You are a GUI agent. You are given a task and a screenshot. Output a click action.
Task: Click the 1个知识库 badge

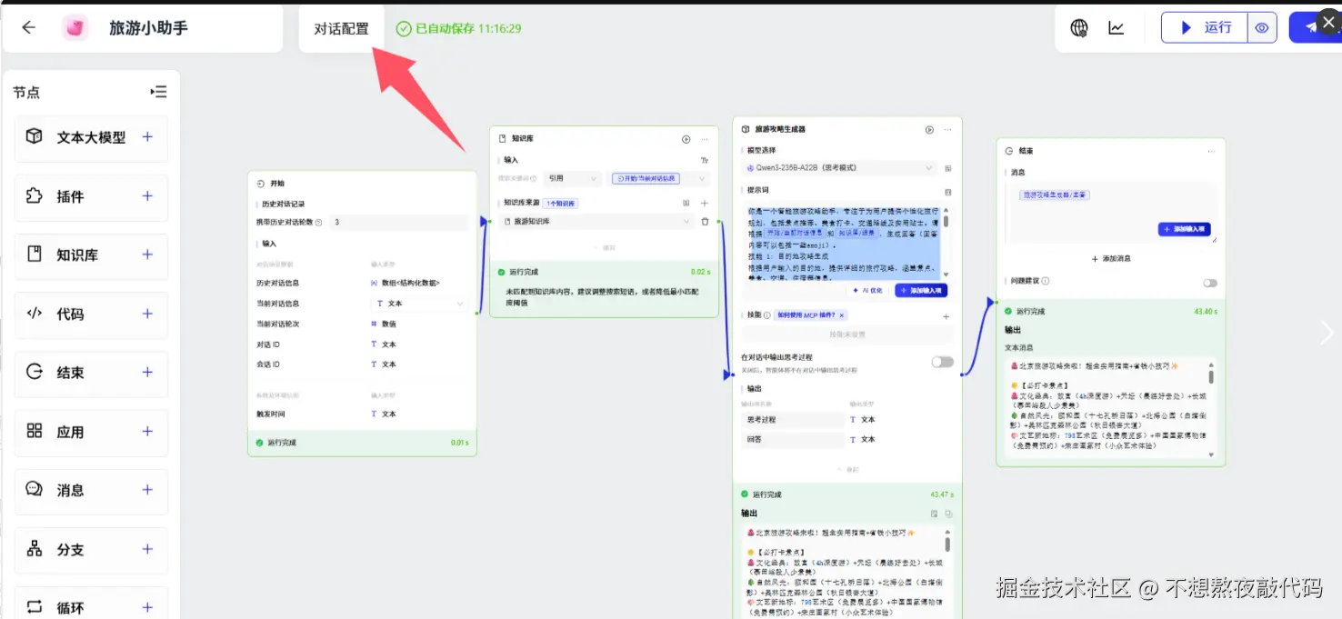(x=560, y=204)
